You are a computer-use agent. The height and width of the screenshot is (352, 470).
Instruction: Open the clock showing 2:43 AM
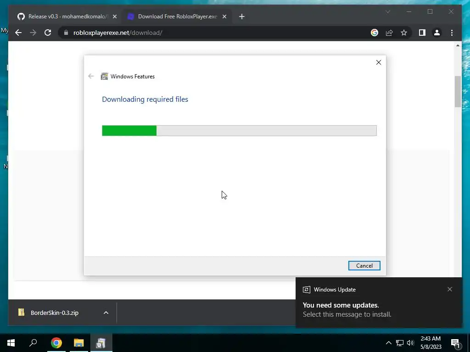pyautogui.click(x=431, y=343)
